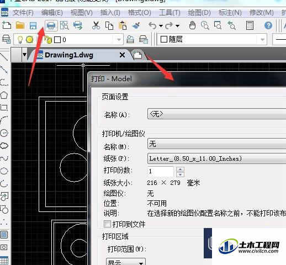Image resolution: width=286 pixels, height=265 pixels.
Task: Copy selection with the Copy icon
Action: tap(109, 25)
